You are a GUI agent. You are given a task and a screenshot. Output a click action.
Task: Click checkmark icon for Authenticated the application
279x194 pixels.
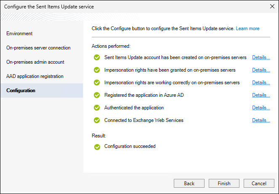97,108
